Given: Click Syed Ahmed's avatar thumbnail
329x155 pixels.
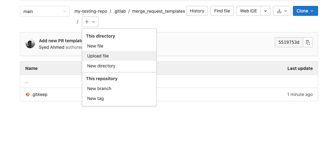Looking at the screenshot, I should click(30, 44).
